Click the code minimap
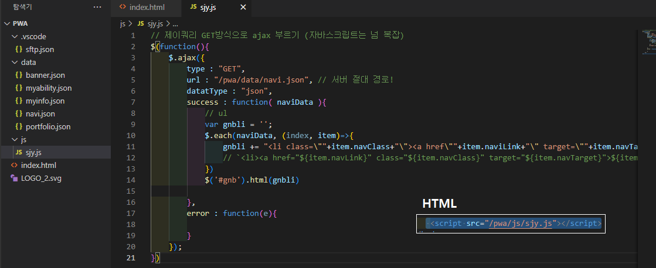 click(x=648, y=43)
